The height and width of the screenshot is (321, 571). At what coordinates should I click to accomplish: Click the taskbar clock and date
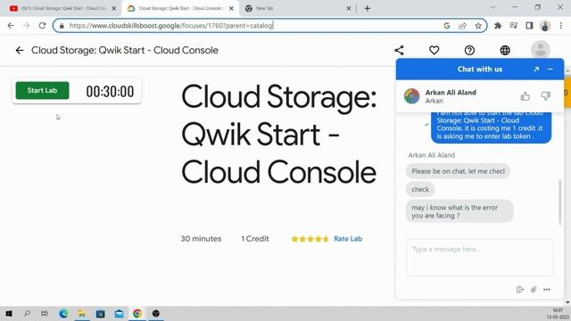(558, 314)
